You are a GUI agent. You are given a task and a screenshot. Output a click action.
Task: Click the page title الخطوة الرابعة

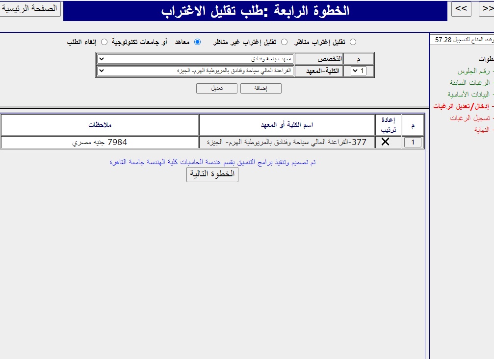click(255, 11)
